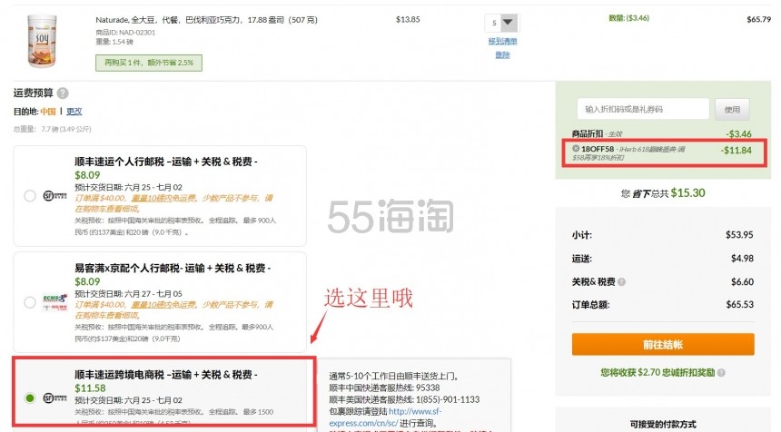Click the Naturade 全大豆 product title
The width and height of the screenshot is (781, 432).
pyautogui.click(x=207, y=20)
